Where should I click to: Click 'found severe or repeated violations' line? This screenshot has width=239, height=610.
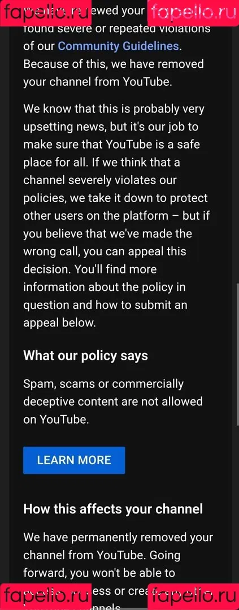[x=117, y=28]
